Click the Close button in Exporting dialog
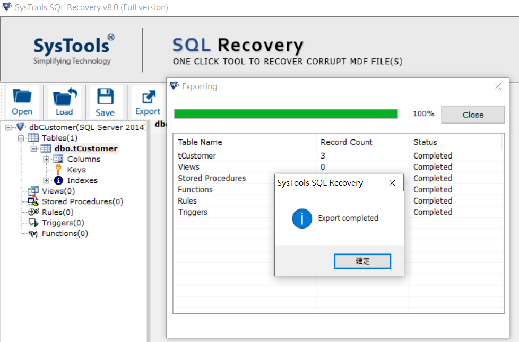 click(x=473, y=115)
